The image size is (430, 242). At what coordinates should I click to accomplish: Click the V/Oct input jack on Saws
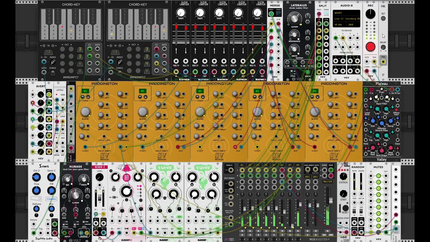click(x=34, y=233)
